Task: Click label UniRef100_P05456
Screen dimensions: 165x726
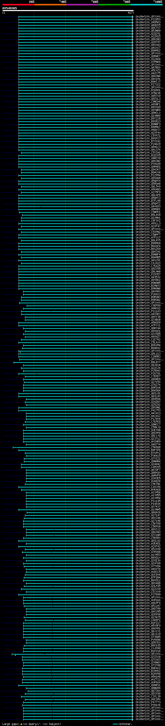Action: point(148,640)
